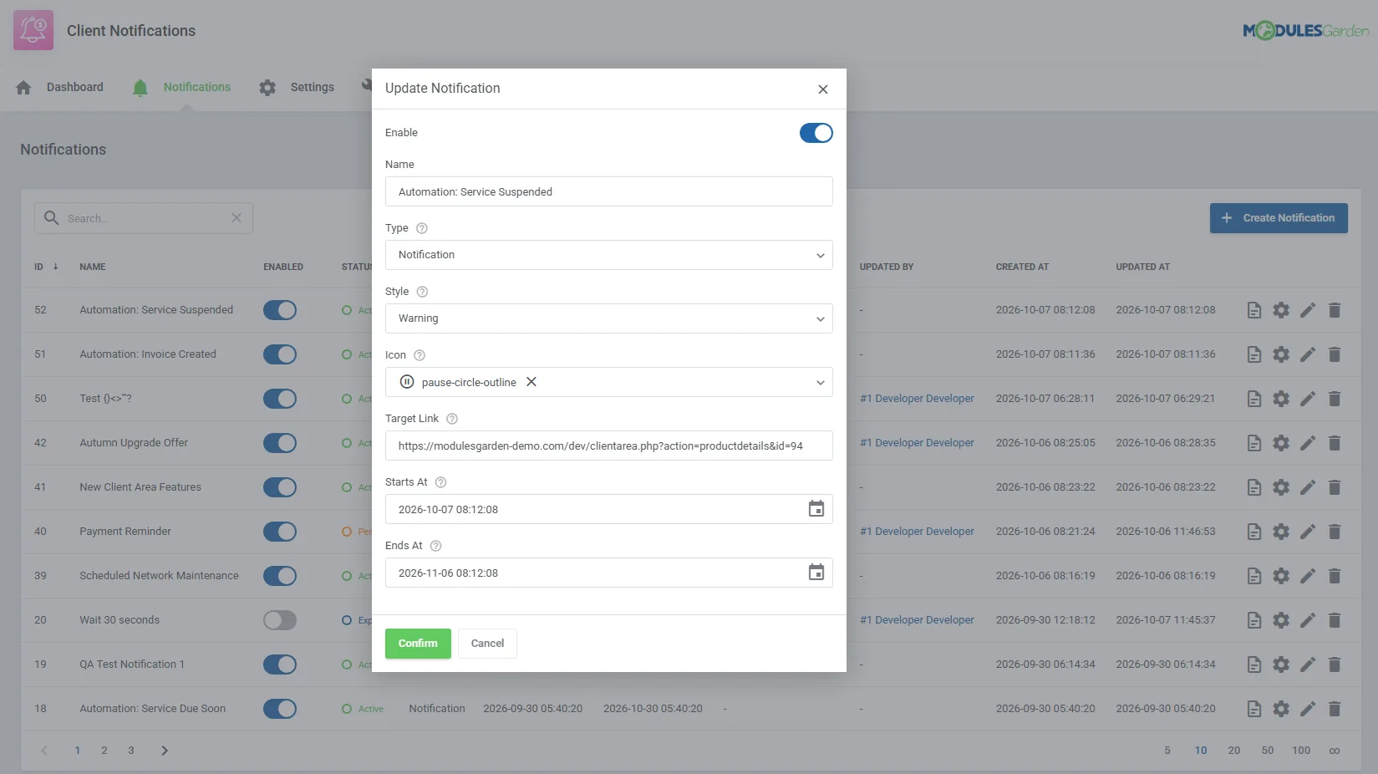Toggle enabled switch for Scheduled Network Maintenance

280,576
